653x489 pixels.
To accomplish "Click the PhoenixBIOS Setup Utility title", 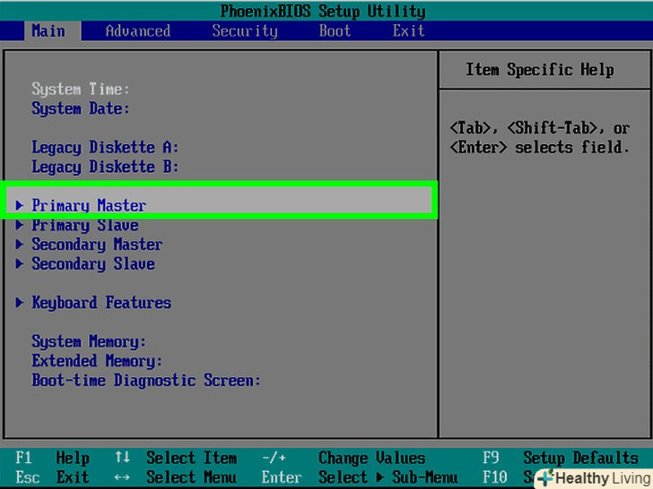I will (323, 12).
